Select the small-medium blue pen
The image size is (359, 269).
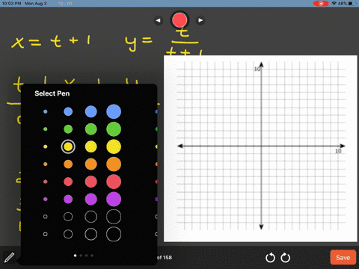68,111
